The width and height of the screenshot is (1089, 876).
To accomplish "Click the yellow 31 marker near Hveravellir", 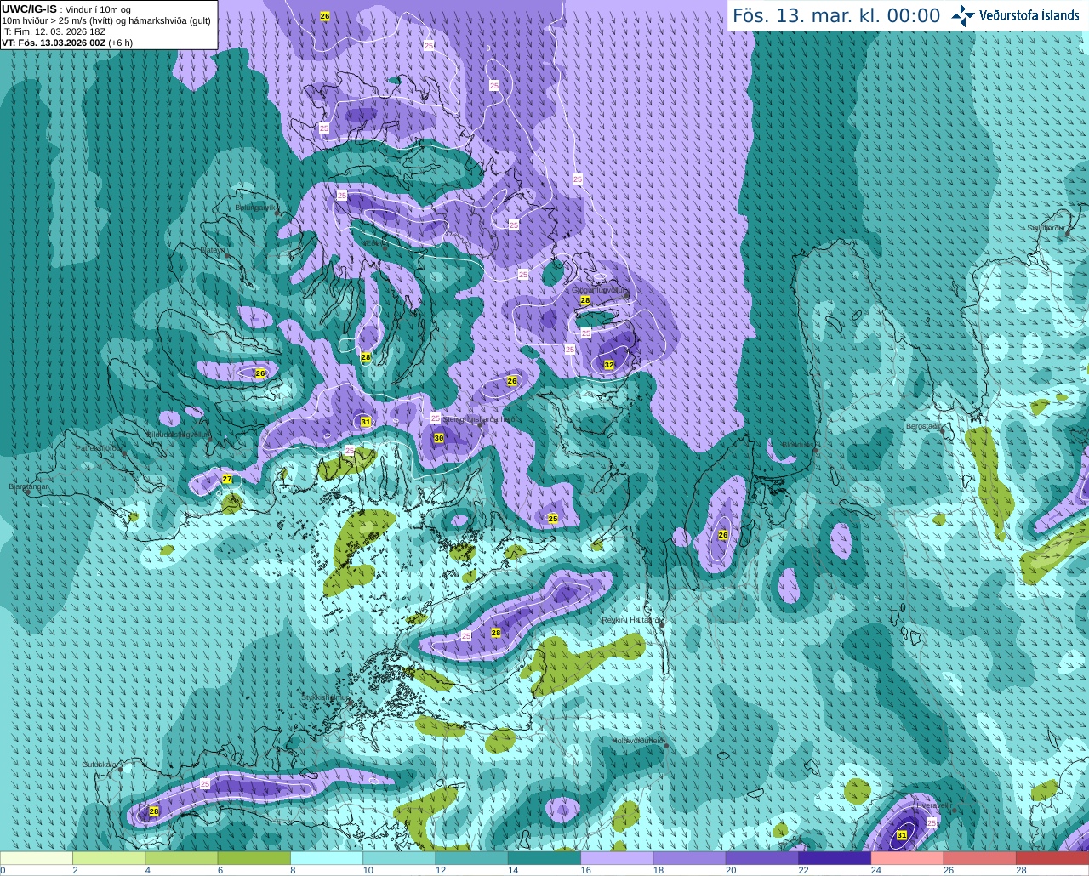I will [x=902, y=835].
